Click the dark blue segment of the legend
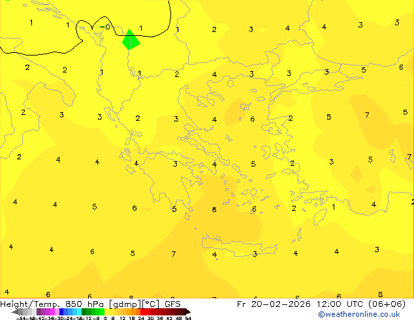 coord(61,312)
